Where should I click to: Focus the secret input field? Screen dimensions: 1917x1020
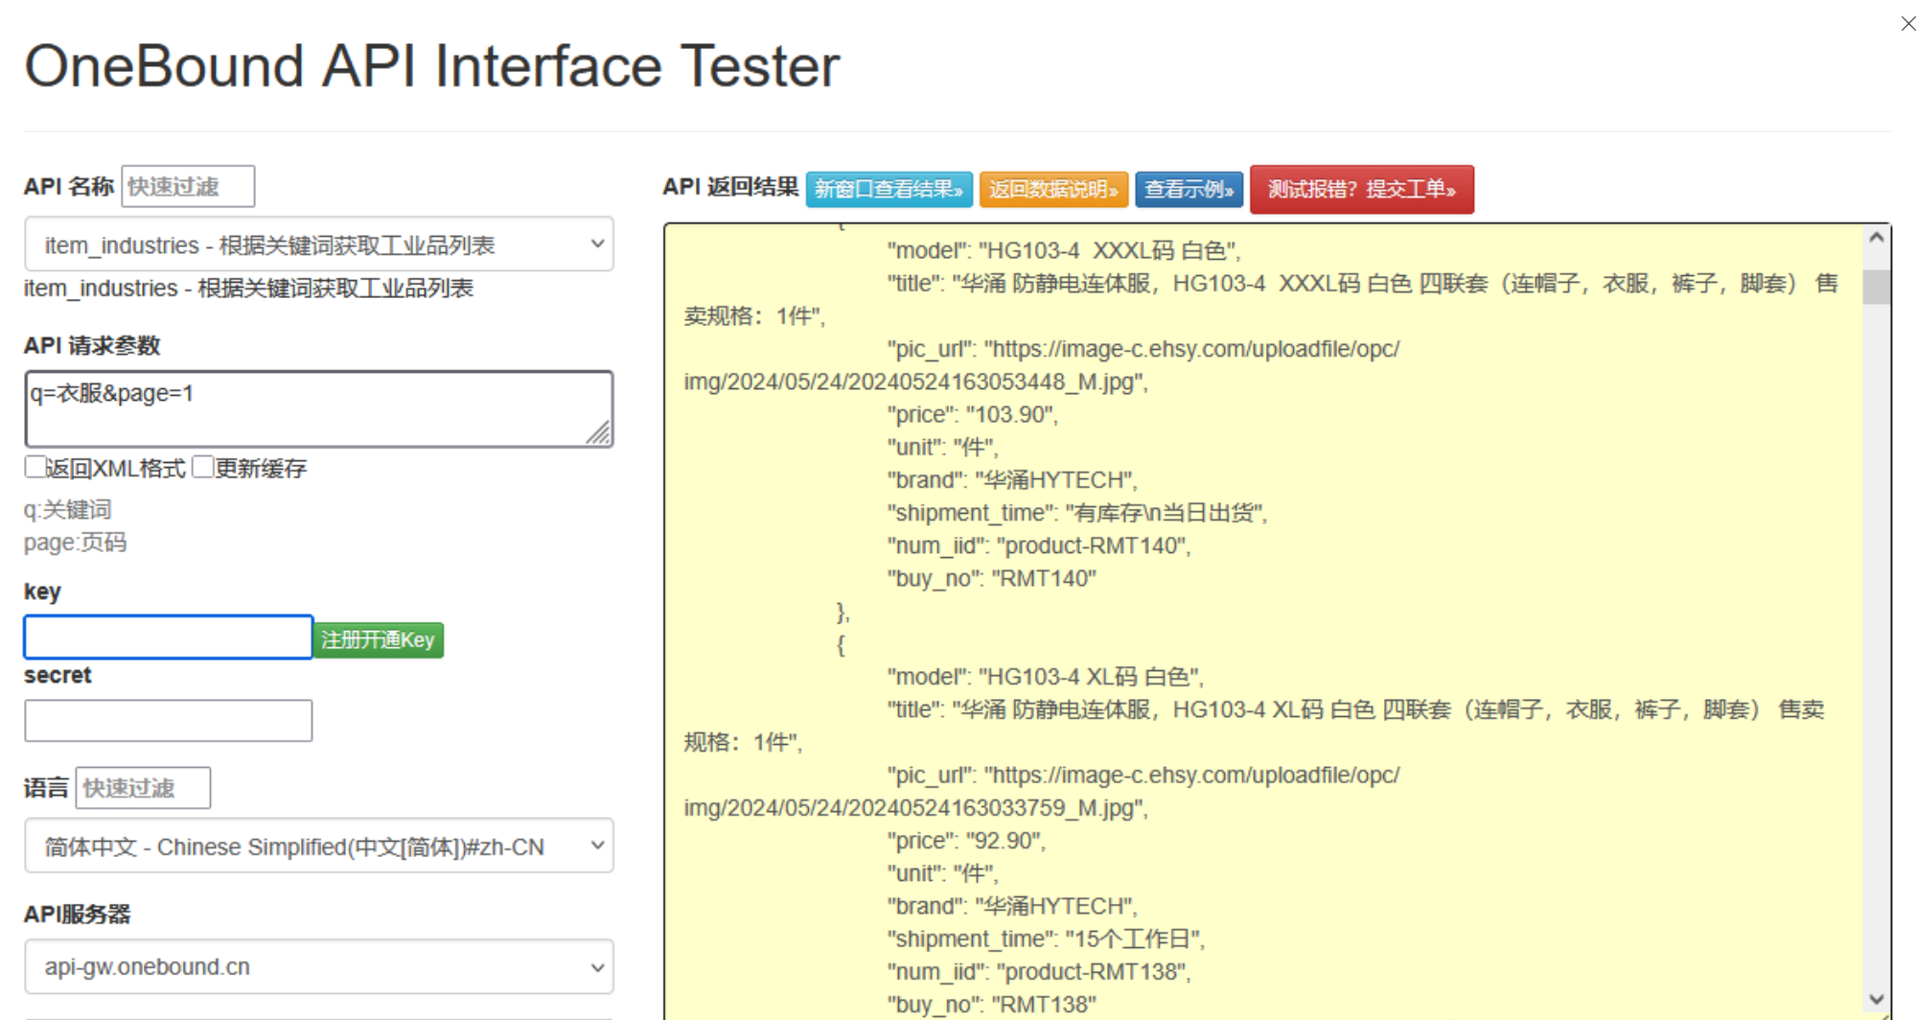169,720
